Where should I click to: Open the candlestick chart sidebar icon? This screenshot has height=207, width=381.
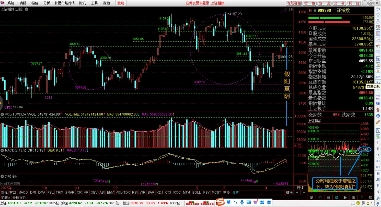(x=378, y=46)
